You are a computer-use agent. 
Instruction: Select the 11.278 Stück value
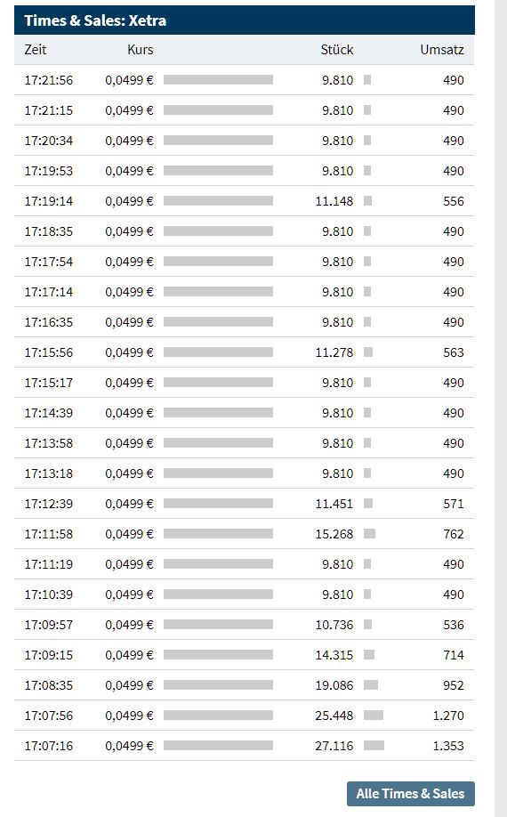point(334,352)
